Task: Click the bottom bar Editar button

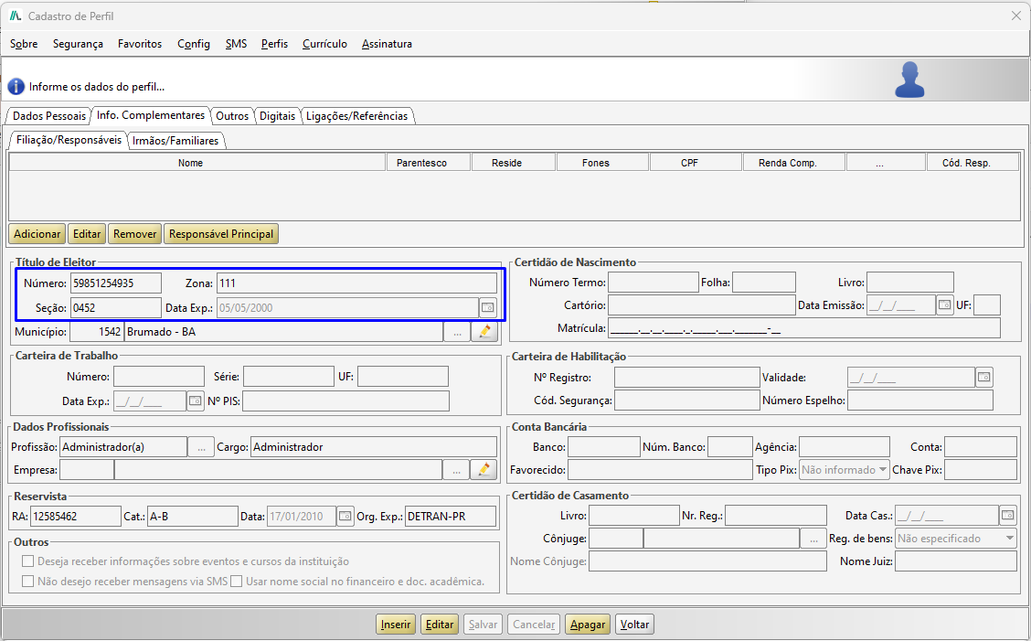Action: (x=440, y=624)
